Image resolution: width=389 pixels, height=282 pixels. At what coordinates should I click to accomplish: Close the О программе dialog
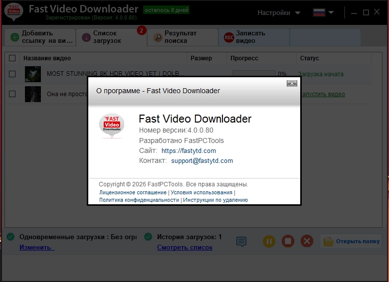coord(292,84)
